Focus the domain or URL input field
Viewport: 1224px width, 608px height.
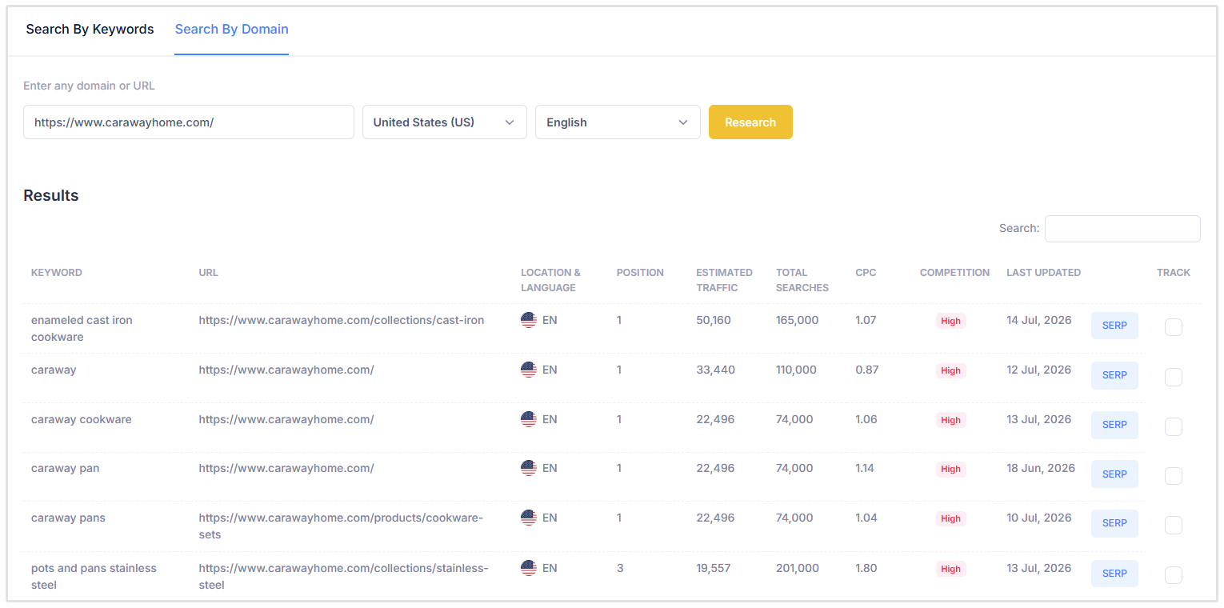pos(189,122)
